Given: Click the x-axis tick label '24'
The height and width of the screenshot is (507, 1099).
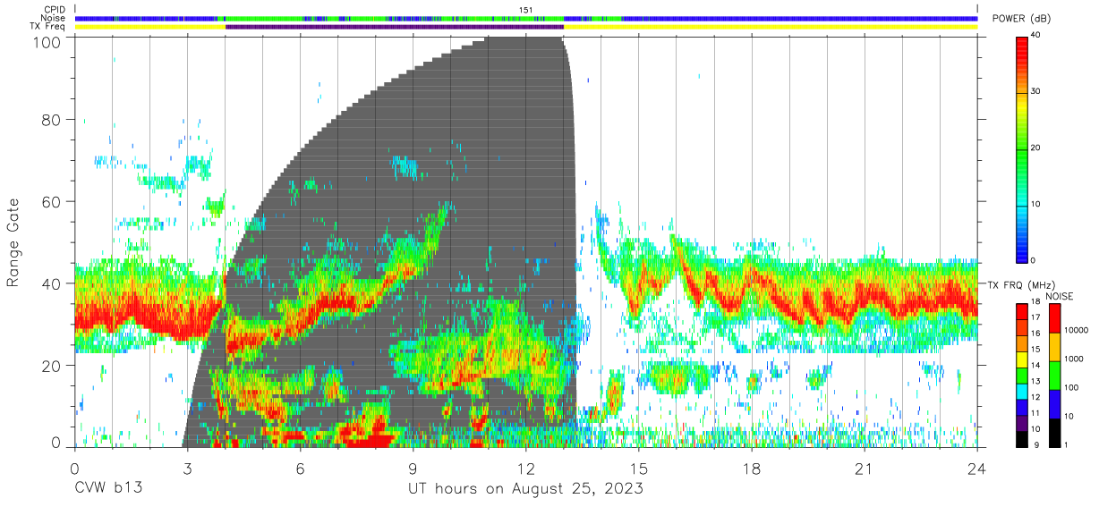Looking at the screenshot, I should click(977, 469).
